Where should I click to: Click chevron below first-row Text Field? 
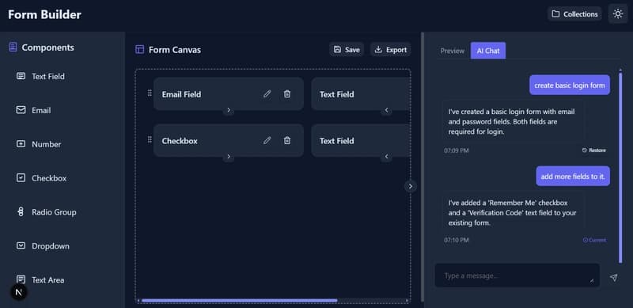coord(386,110)
